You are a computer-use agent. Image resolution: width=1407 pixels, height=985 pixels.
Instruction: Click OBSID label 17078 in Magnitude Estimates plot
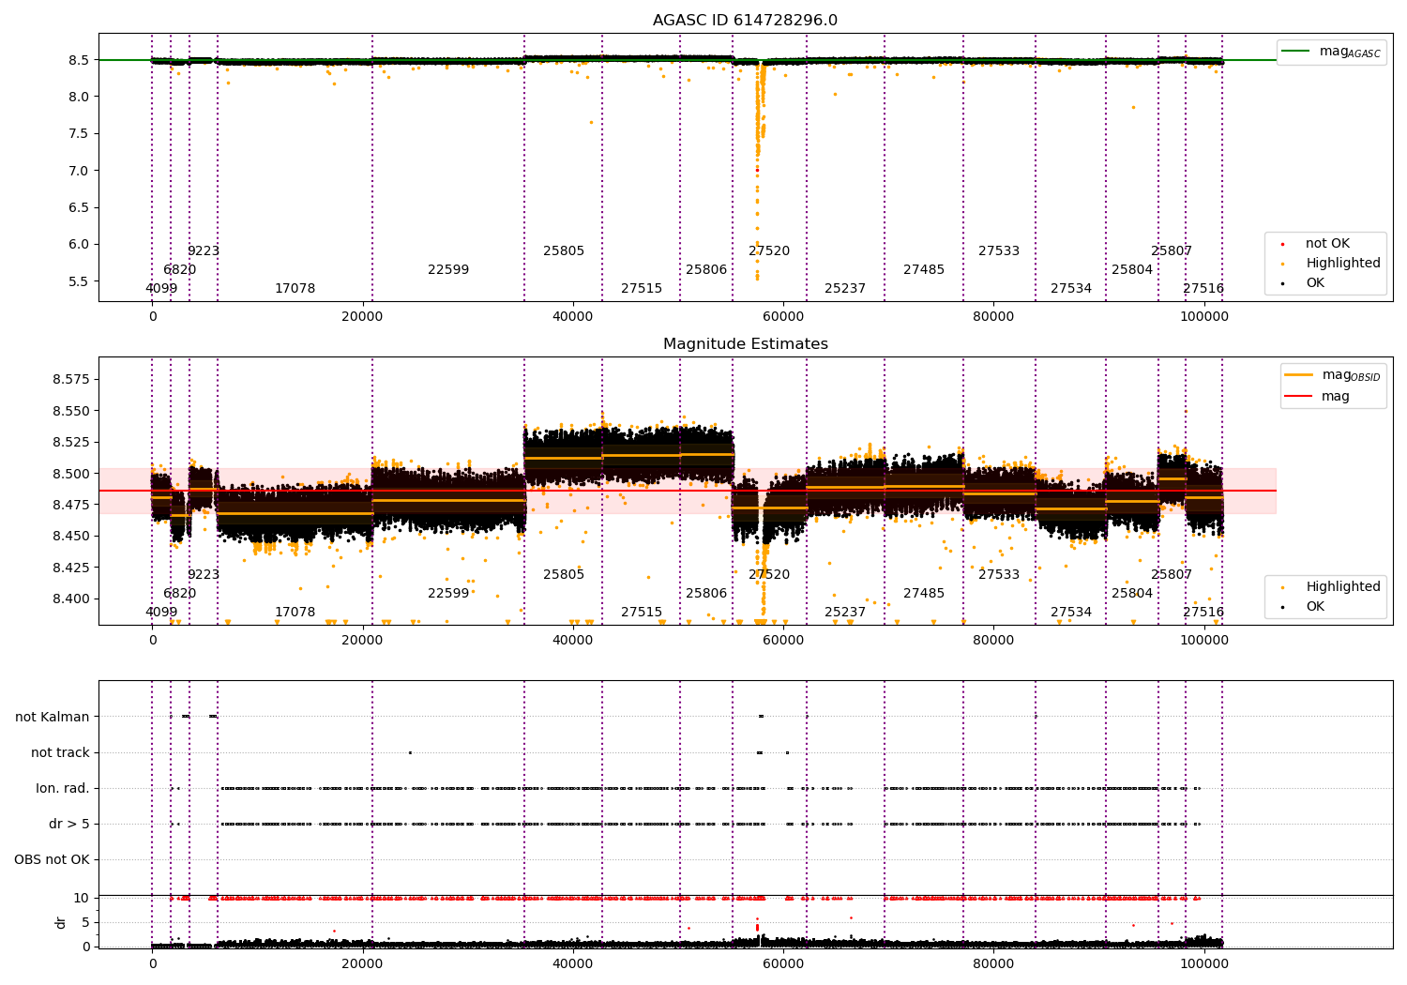click(x=295, y=613)
